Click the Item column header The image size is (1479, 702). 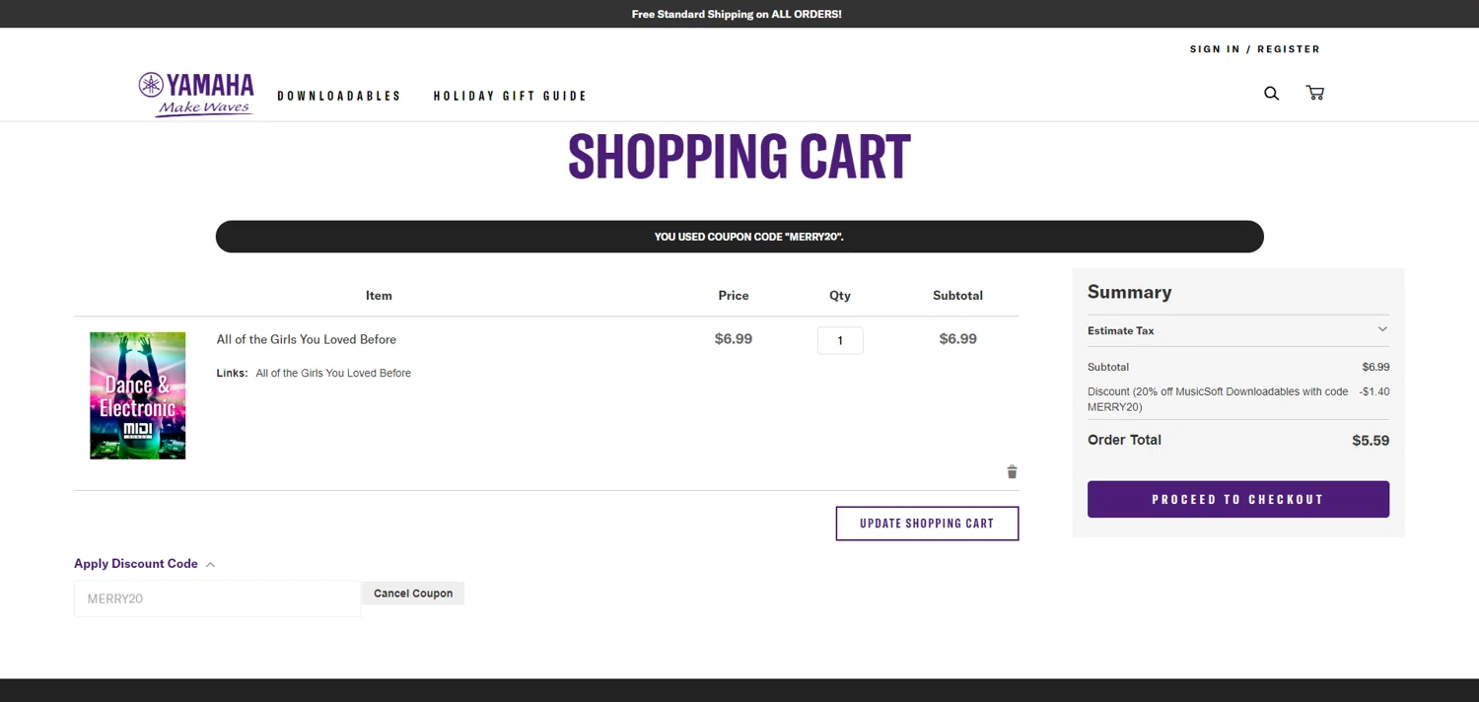tap(379, 295)
